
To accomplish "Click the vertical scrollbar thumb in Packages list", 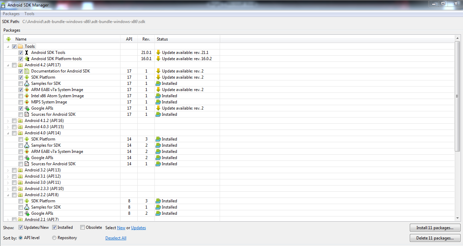I will tap(457, 96).
